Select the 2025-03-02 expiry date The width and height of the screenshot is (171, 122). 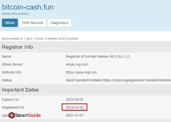74,100
